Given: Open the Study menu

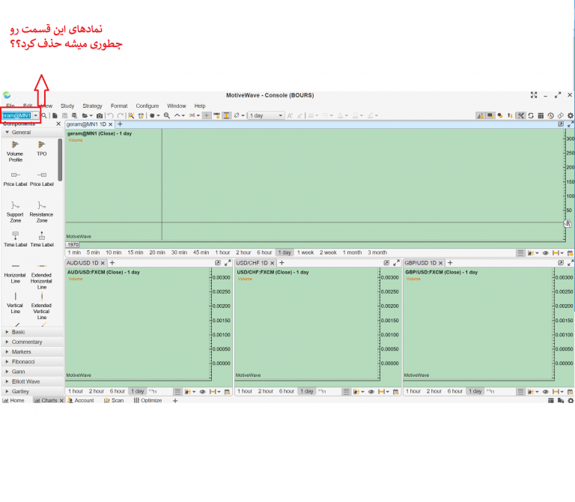Looking at the screenshot, I should [67, 106].
